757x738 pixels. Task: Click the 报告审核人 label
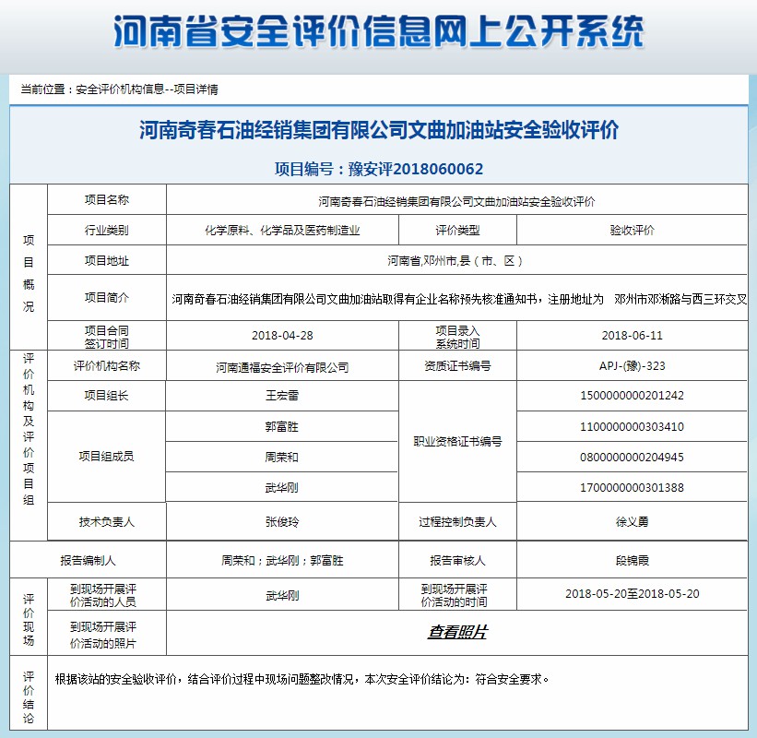click(457, 560)
